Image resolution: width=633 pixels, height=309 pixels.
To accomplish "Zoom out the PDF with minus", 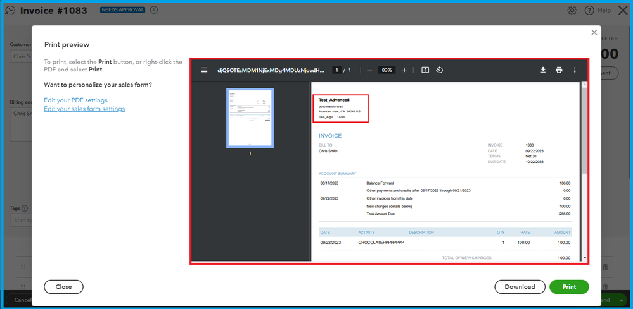I will pyautogui.click(x=369, y=70).
